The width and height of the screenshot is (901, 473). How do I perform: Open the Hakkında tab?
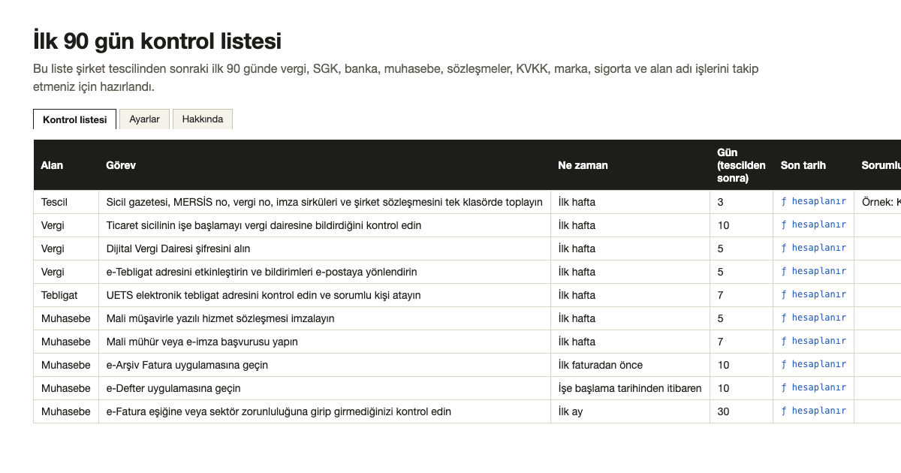(203, 119)
